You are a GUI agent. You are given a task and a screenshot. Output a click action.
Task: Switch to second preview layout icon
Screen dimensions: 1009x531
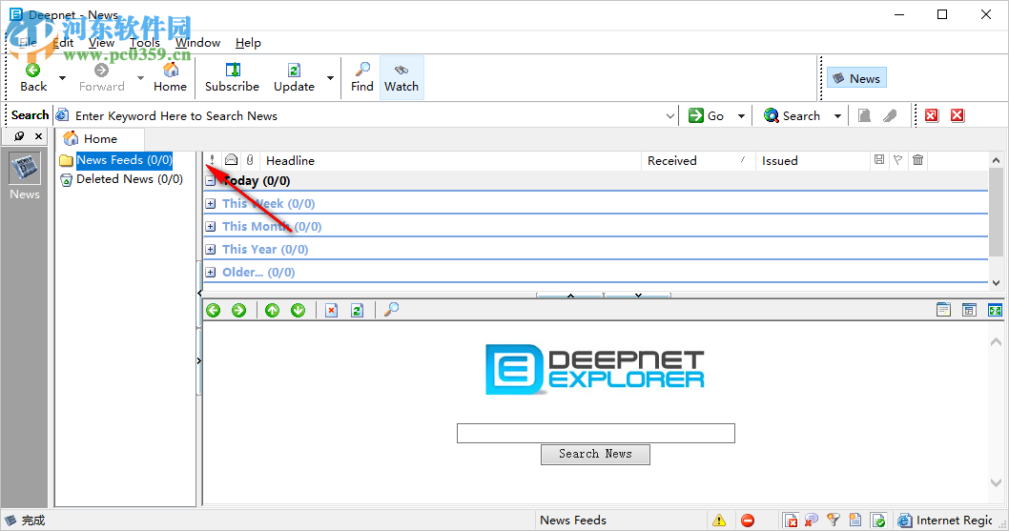tap(969, 310)
